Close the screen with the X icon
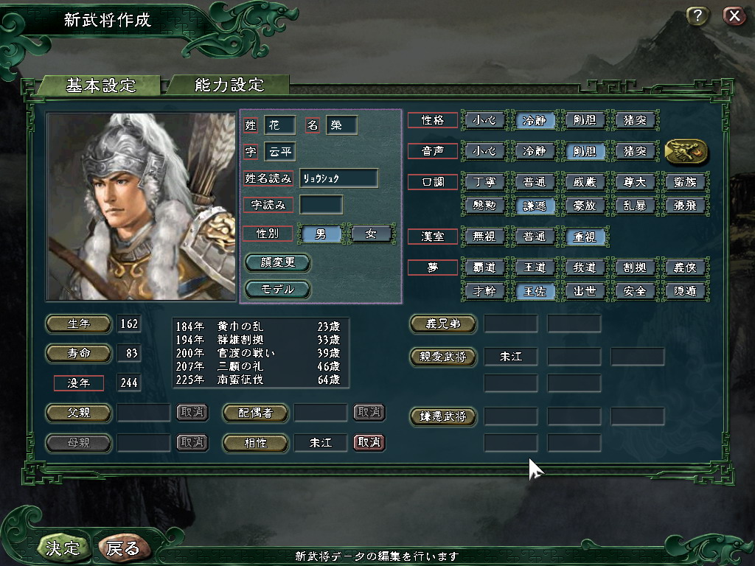Screen dimensions: 755x566 click(x=734, y=16)
